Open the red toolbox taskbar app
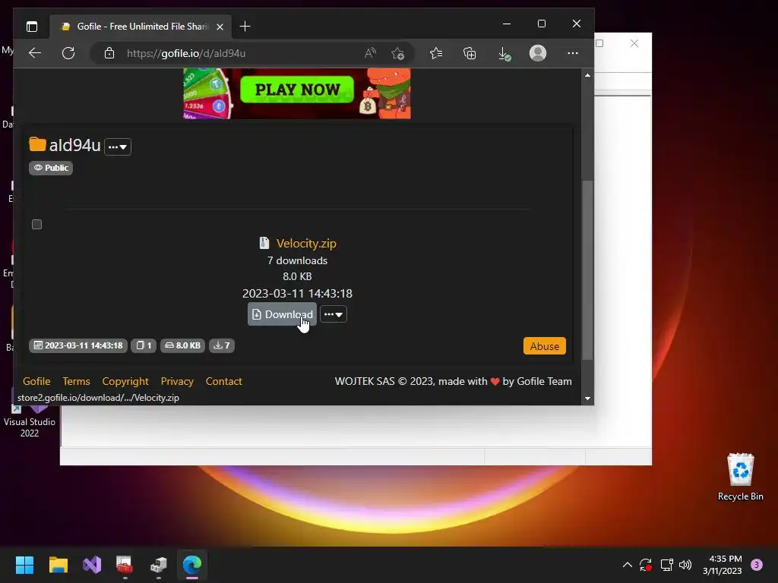Viewport: 778px width, 583px height. (125, 565)
